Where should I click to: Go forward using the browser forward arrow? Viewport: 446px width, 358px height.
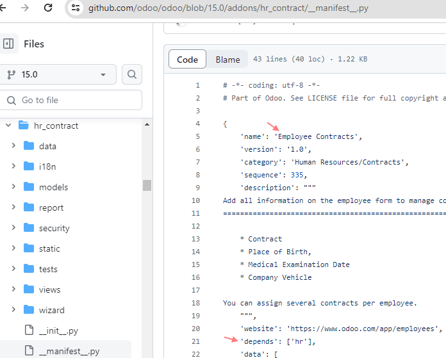[x=25, y=8]
